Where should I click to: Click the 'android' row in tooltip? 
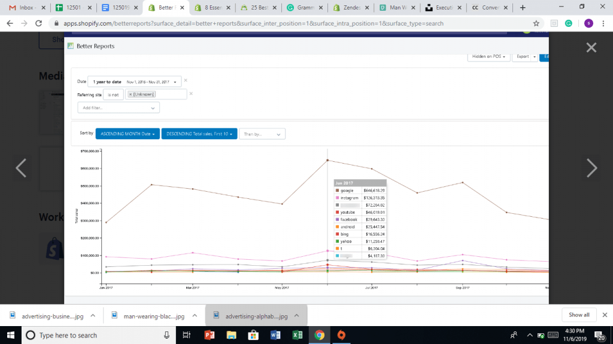pos(360,226)
